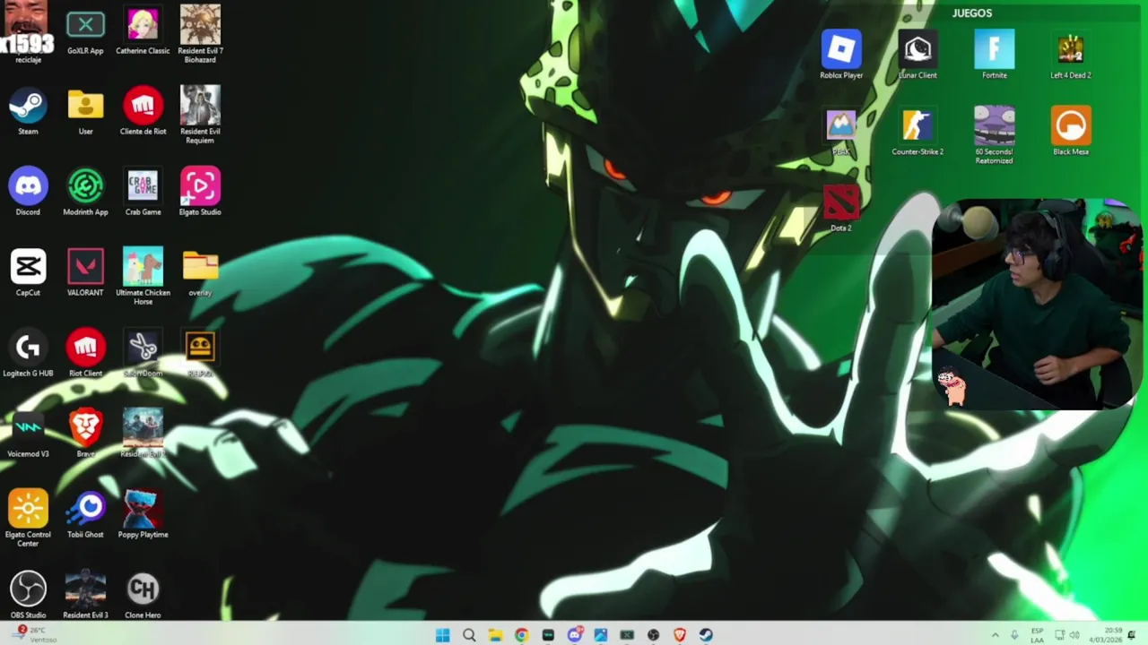Switch to Voicemod in taskbar
The height and width of the screenshot is (645, 1148).
pyautogui.click(x=548, y=635)
